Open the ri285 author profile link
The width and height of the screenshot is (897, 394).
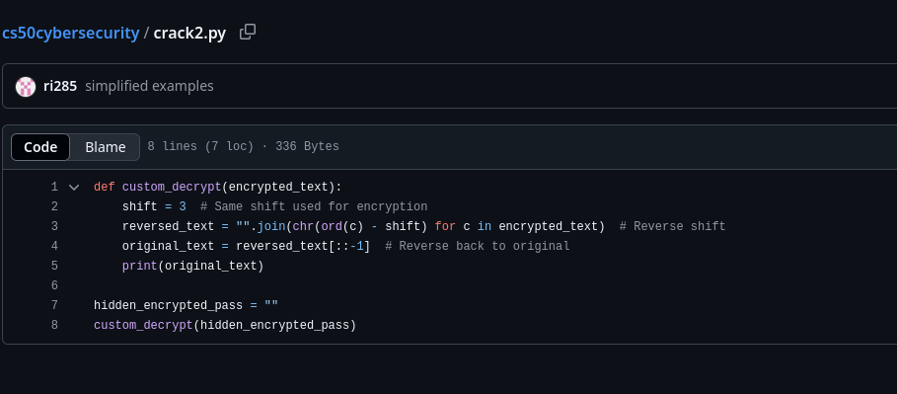click(60, 87)
